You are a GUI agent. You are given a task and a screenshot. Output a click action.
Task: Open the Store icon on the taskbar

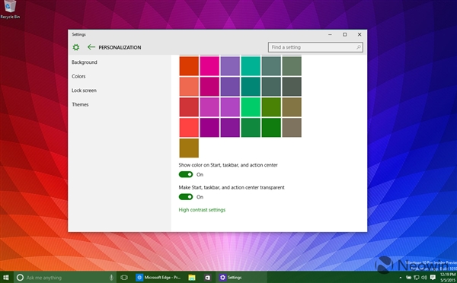[207, 278]
